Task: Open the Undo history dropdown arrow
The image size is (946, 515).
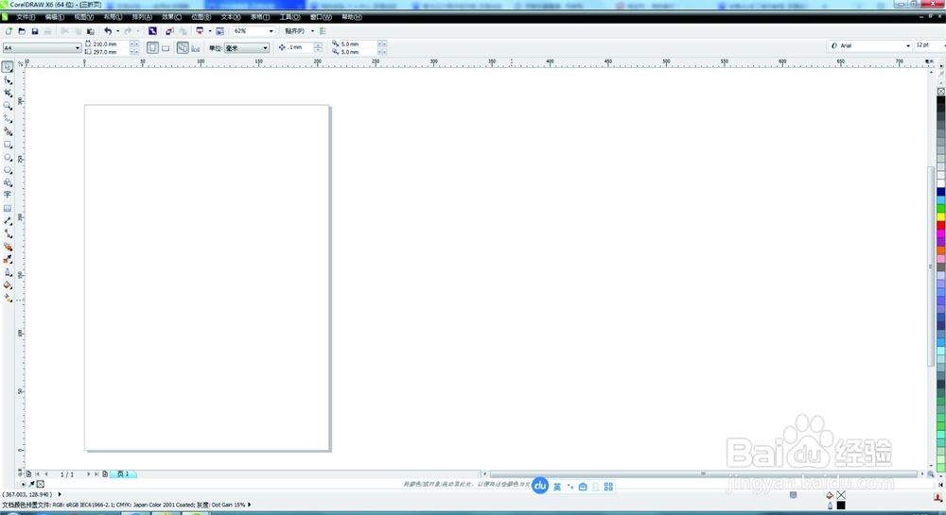Action: click(x=117, y=31)
